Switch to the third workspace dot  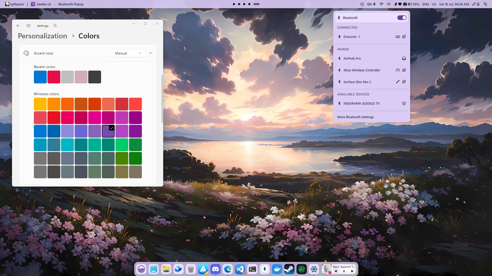pos(244,4)
